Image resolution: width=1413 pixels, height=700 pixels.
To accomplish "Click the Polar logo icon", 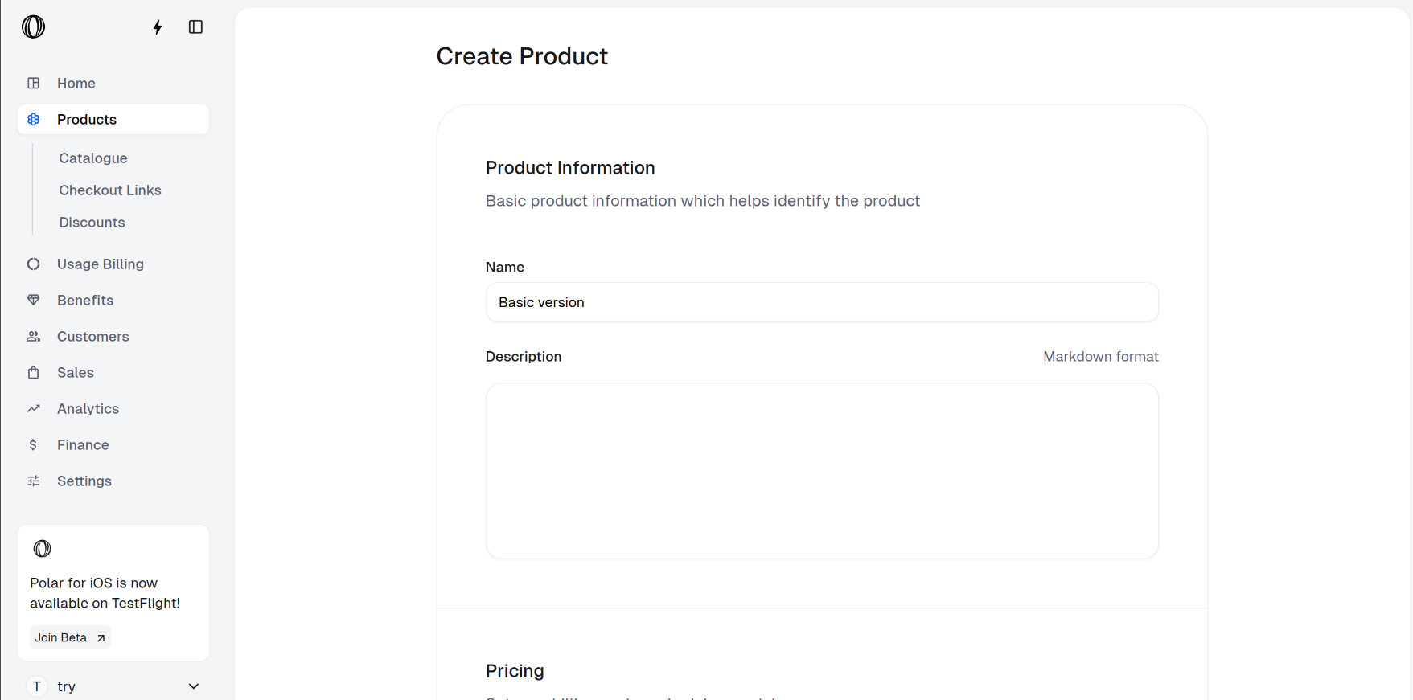I will point(33,27).
